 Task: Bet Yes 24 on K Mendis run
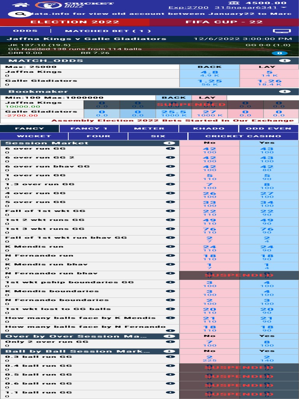coord(269,248)
